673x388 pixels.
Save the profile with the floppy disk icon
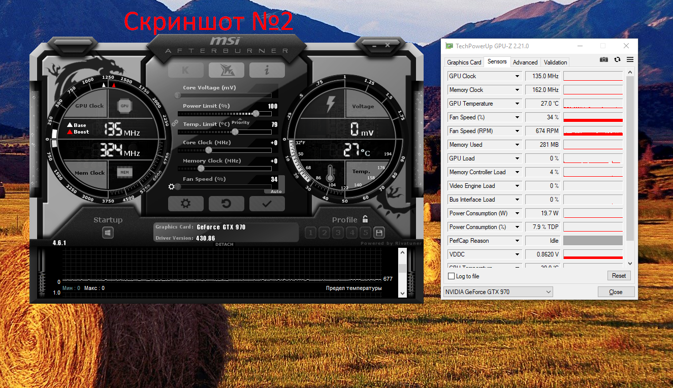379,233
